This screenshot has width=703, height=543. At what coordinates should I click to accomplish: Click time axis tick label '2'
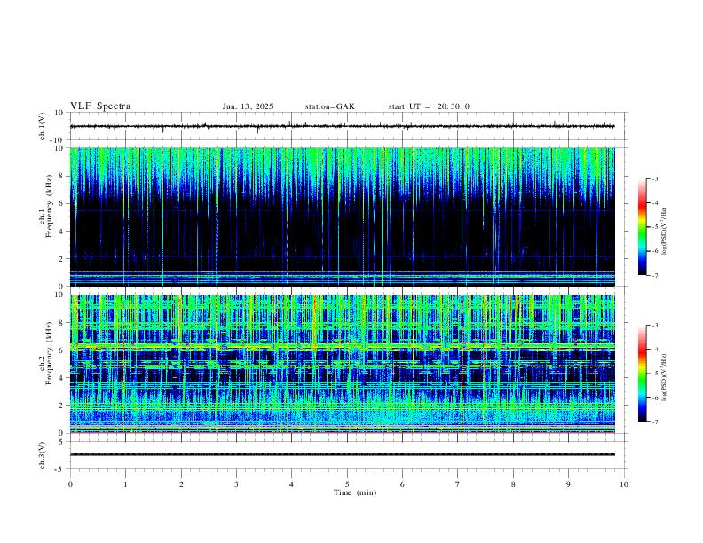coord(181,484)
